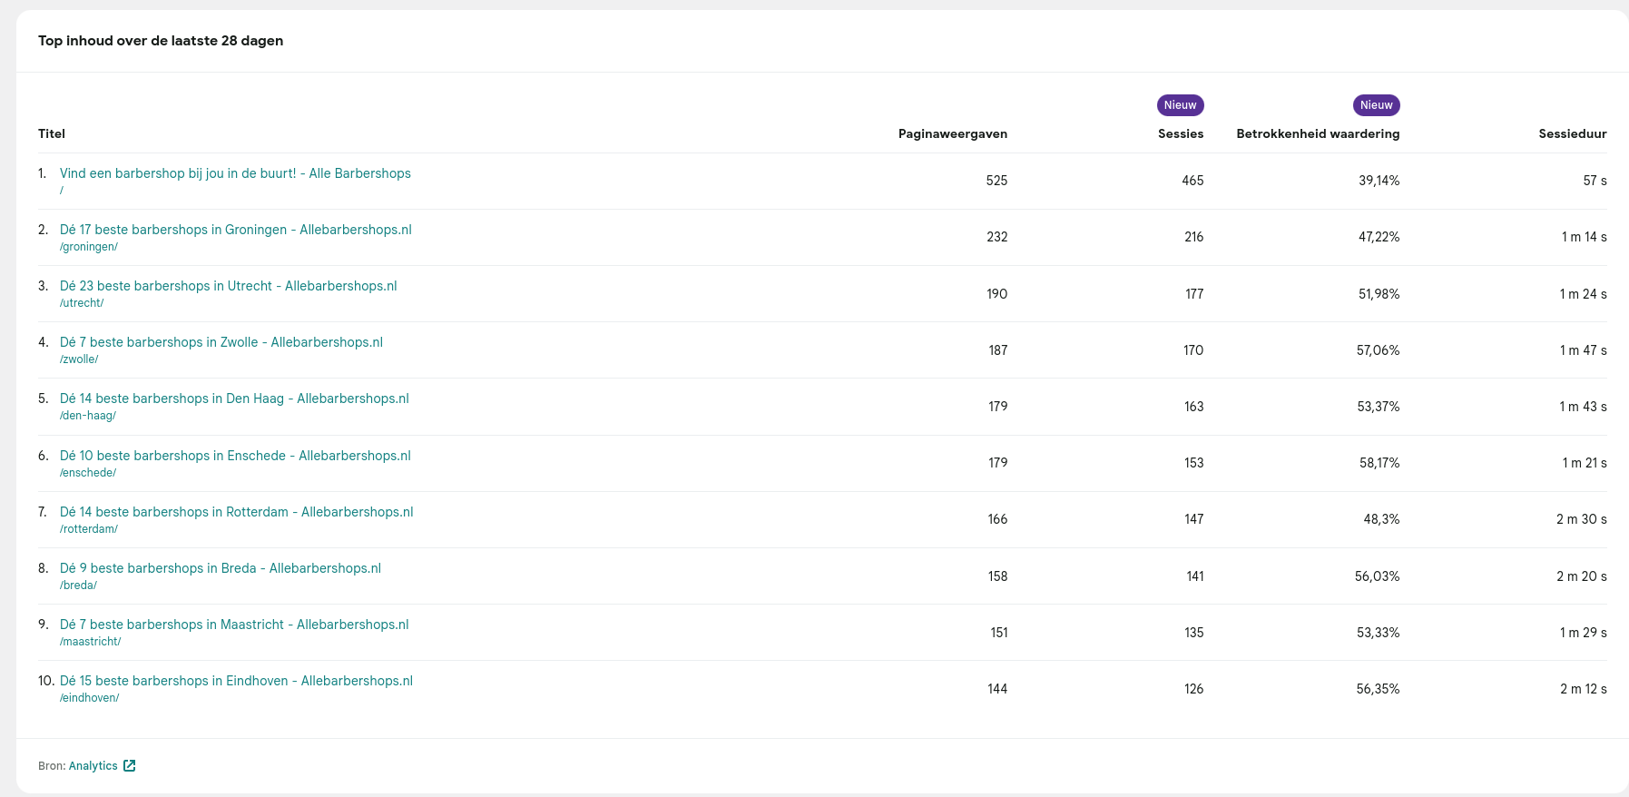1629x797 pixels.
Task: Select the 53,33% engagement value
Action: tap(1378, 633)
